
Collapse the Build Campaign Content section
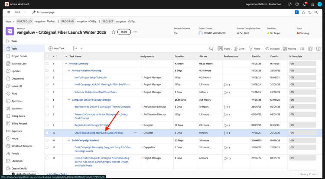pos(69,141)
